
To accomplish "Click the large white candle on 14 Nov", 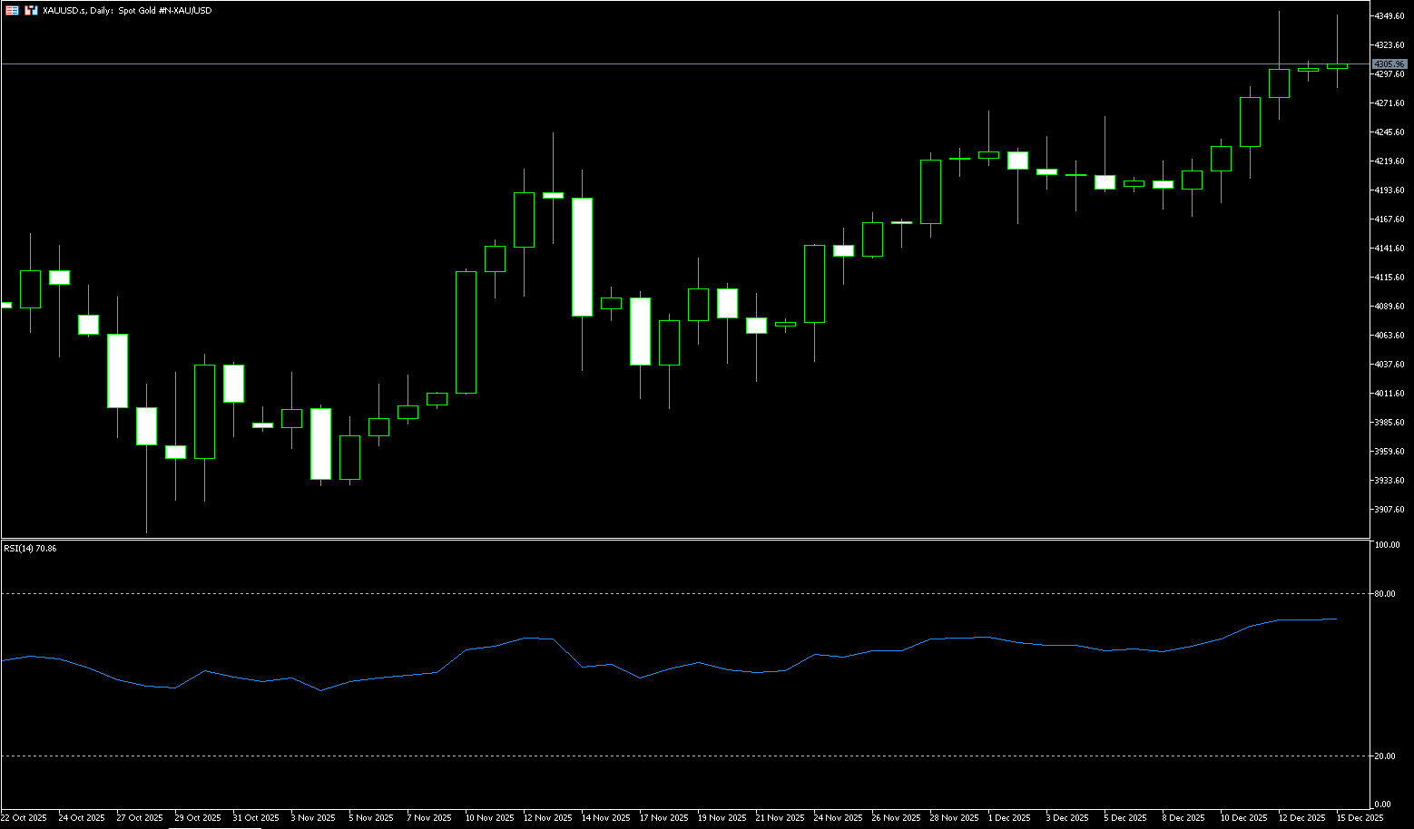I will (x=582, y=257).
